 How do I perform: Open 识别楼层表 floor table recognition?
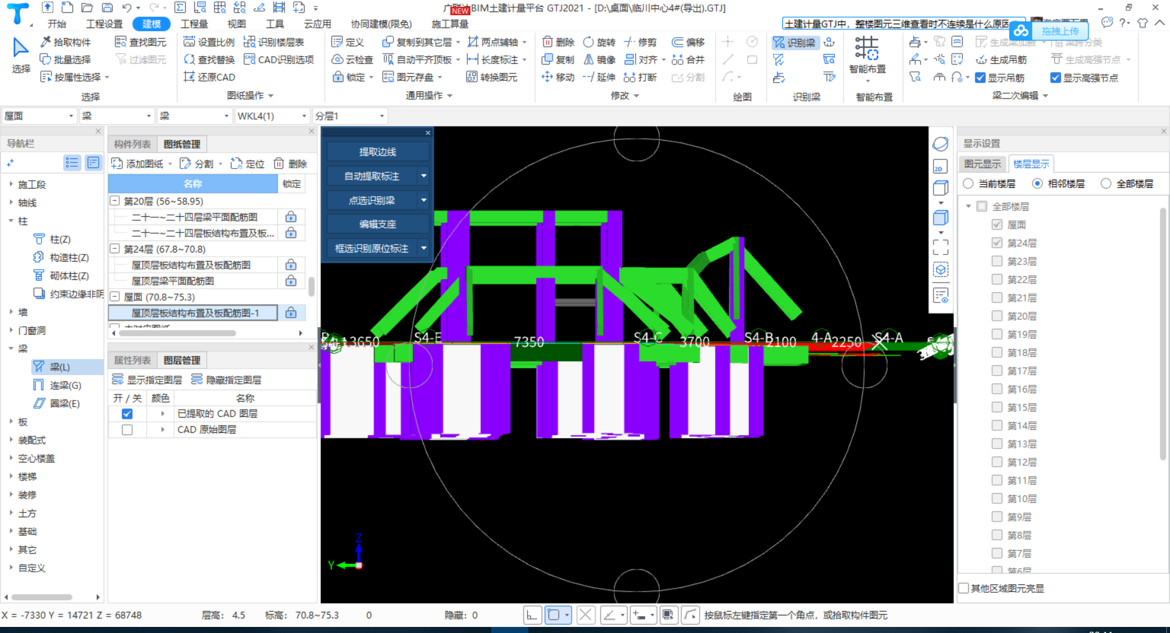point(274,42)
